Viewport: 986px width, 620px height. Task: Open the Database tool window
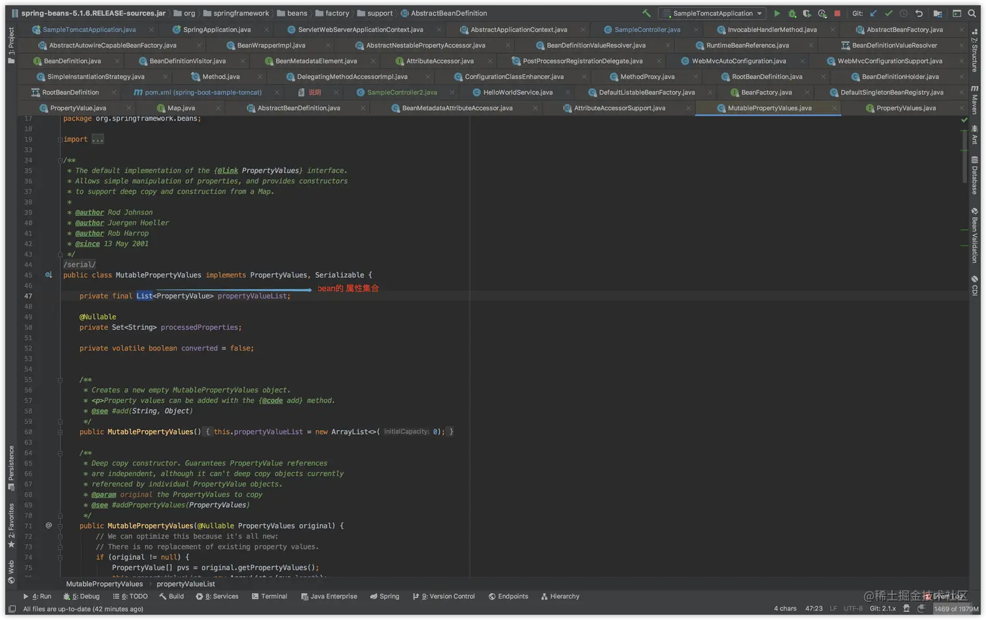coord(974,175)
